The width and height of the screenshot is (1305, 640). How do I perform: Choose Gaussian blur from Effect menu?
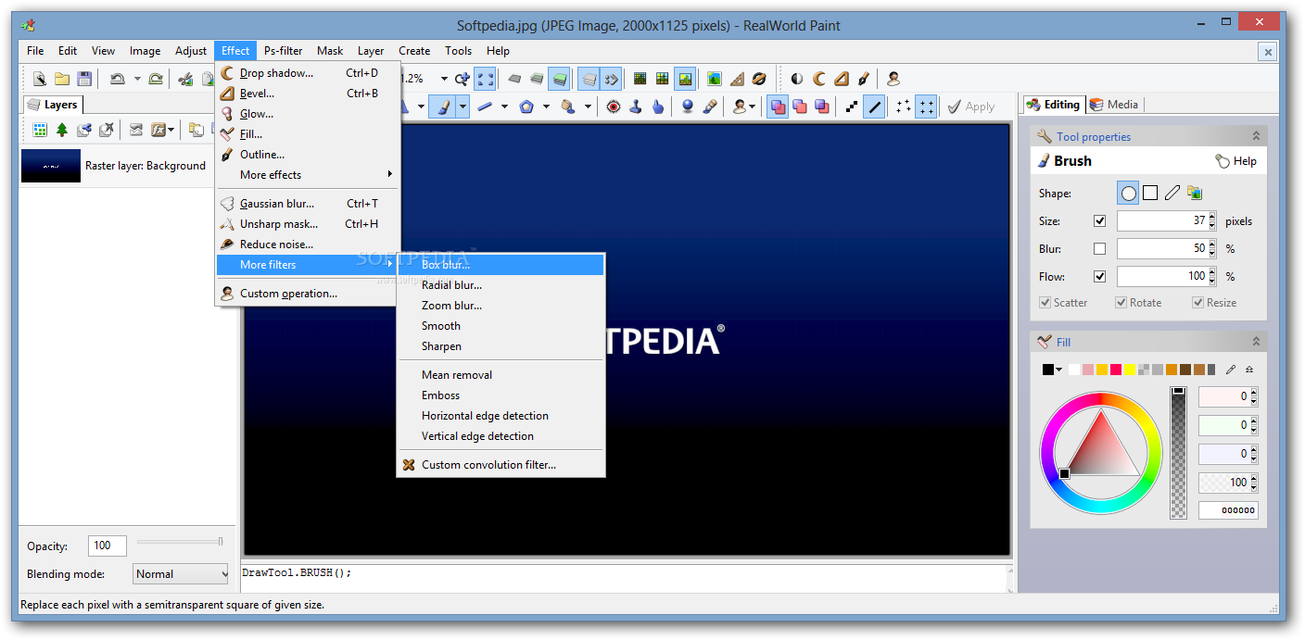coord(308,204)
